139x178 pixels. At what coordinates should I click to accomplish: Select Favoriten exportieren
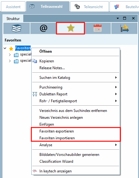coord(76,131)
